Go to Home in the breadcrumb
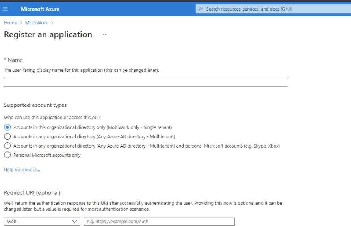This screenshot has height=226, width=351. tap(11, 23)
